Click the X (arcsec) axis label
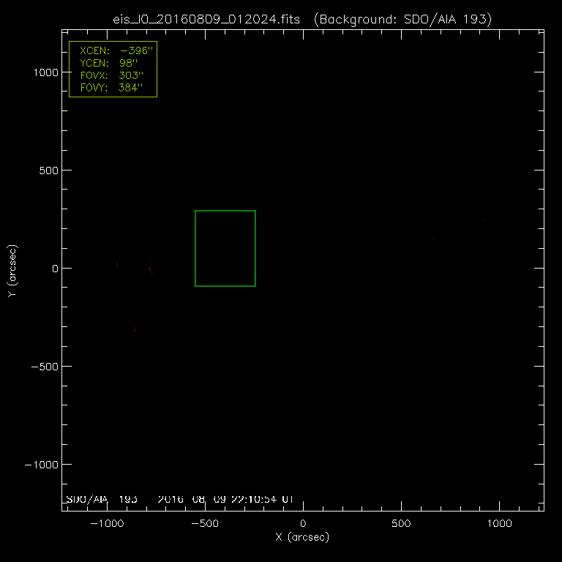This screenshot has width=562, height=562. point(302,538)
